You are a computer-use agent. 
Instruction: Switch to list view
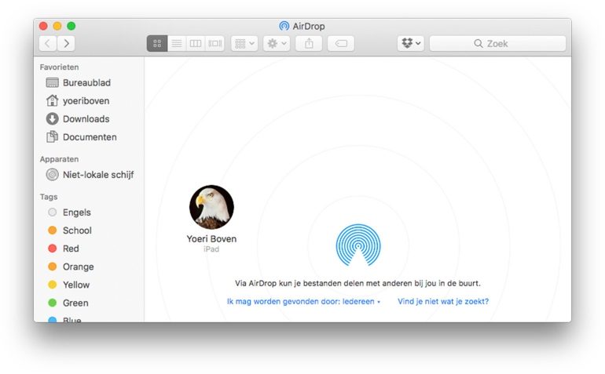(x=176, y=44)
